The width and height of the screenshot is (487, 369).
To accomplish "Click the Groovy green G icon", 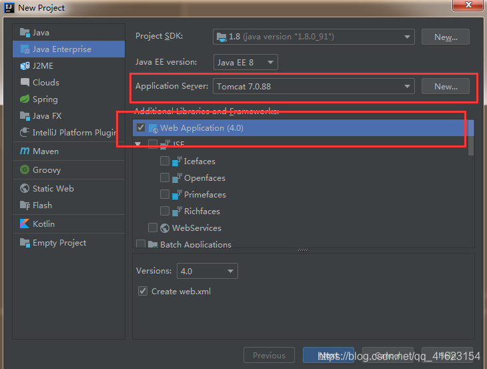I will pos(25,169).
